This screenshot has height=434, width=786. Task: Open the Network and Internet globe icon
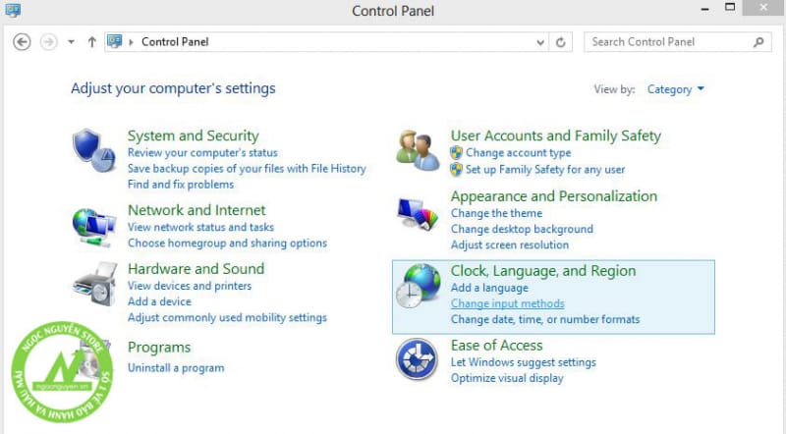[94, 228]
